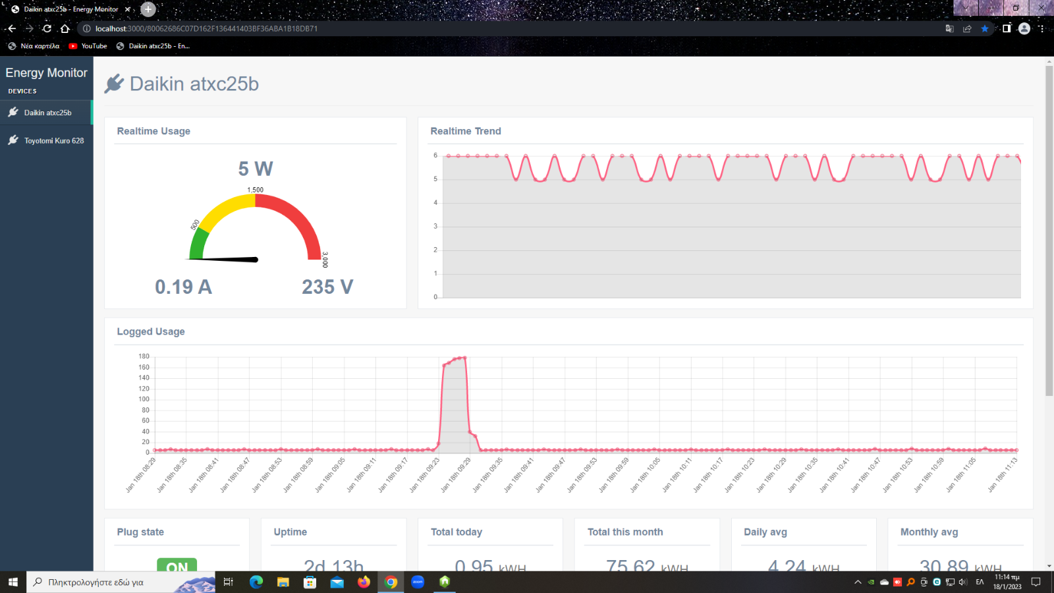
Task: Open Task View from taskbar
Action: point(229,582)
